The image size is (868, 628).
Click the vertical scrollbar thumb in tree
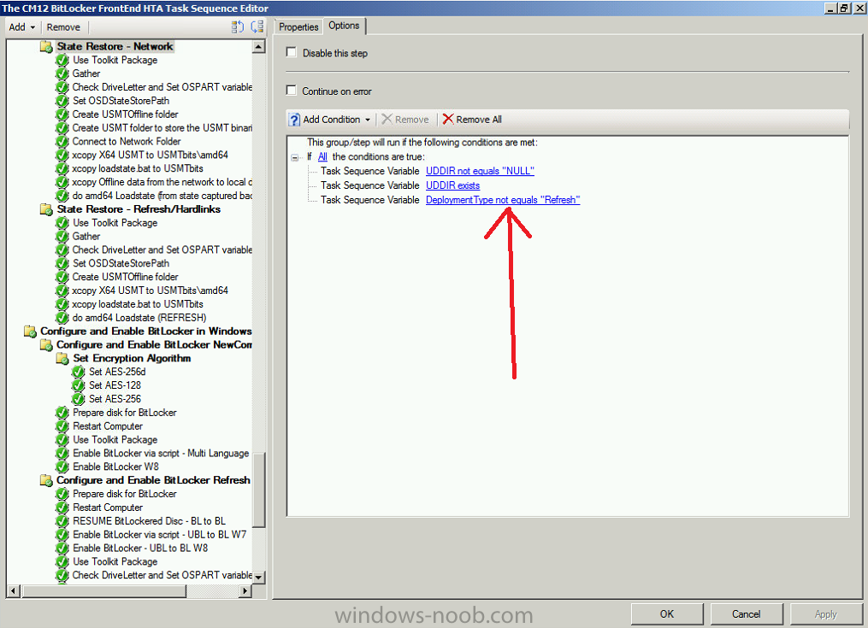(258, 490)
